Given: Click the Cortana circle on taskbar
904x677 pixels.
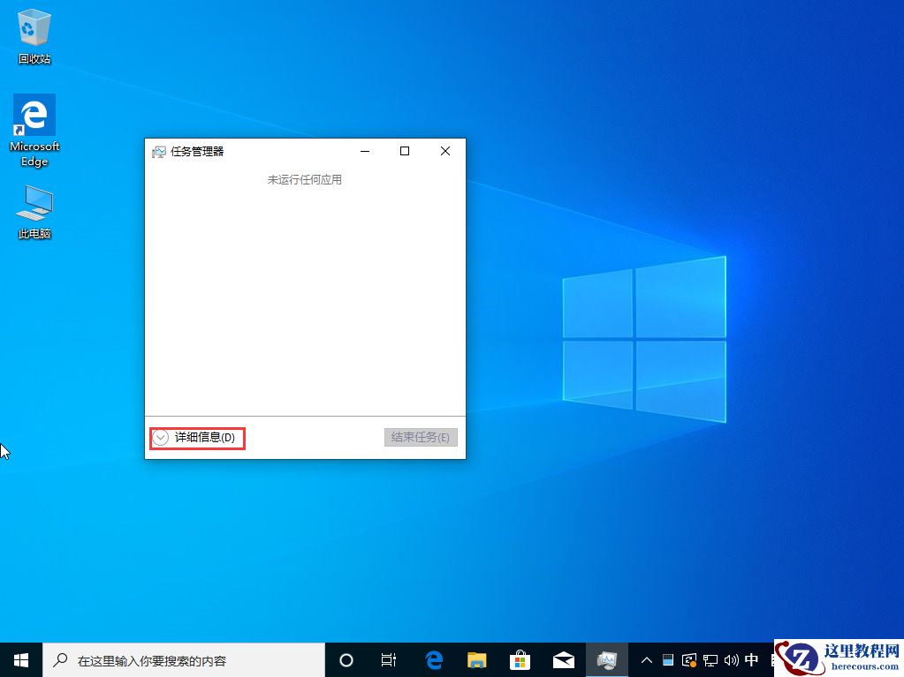Looking at the screenshot, I should [x=346, y=659].
